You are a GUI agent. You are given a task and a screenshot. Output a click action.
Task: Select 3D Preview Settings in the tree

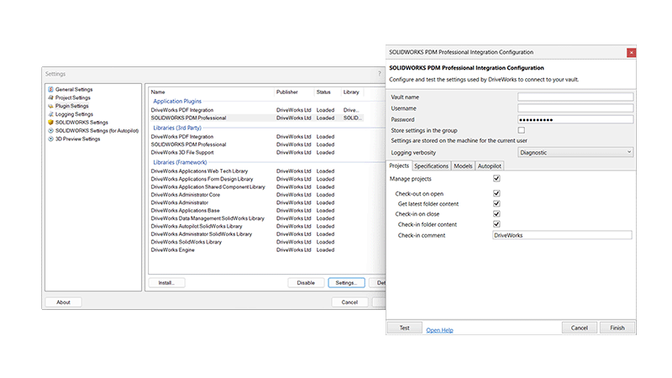[77, 139]
